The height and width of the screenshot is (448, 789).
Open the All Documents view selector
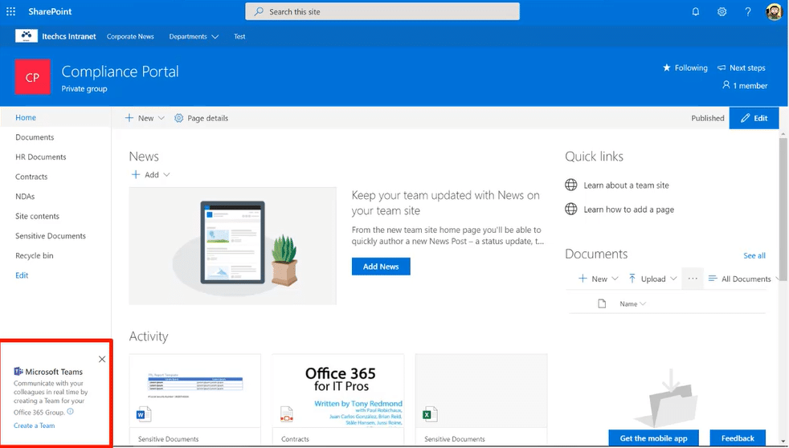(744, 279)
